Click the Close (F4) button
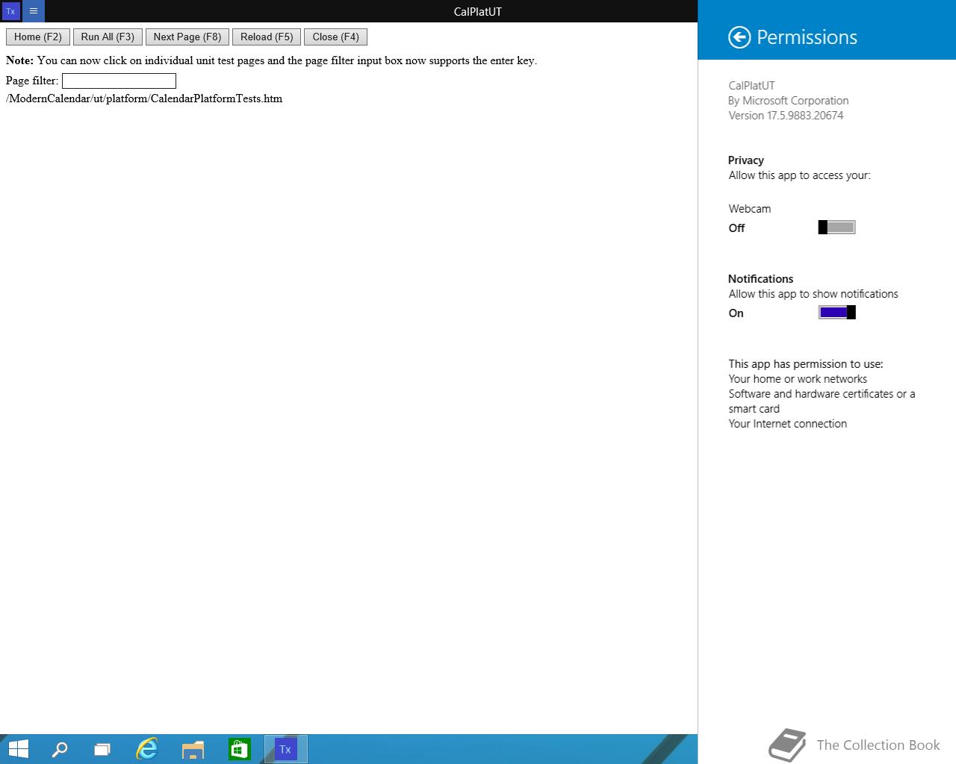This screenshot has height=764, width=956. (335, 37)
